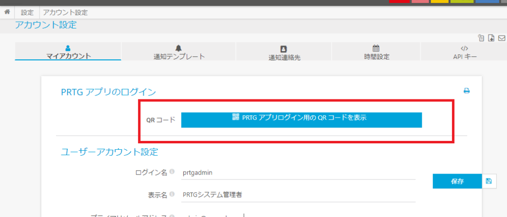Open the 通知連絡先 tab
The width and height of the screenshot is (507, 217).
[x=284, y=52]
